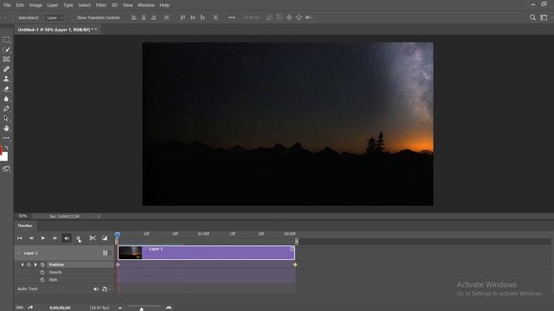Open the Filter menu
Screen dimensions: 554x311
[101, 5]
